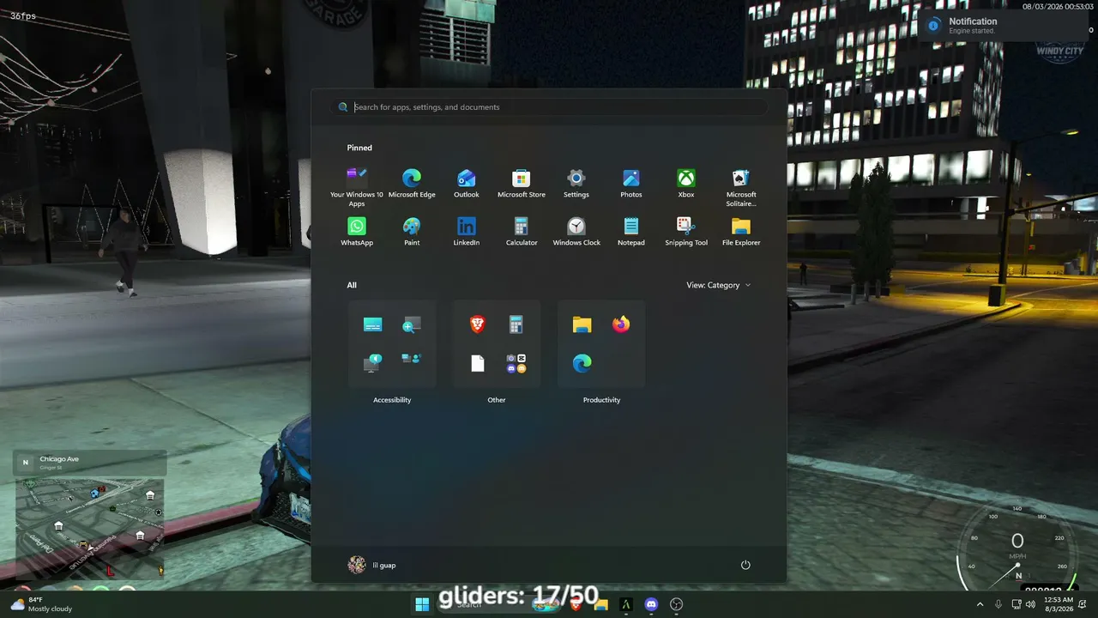1098x618 pixels.
Task: Click the game minimap
Action: pos(90,527)
